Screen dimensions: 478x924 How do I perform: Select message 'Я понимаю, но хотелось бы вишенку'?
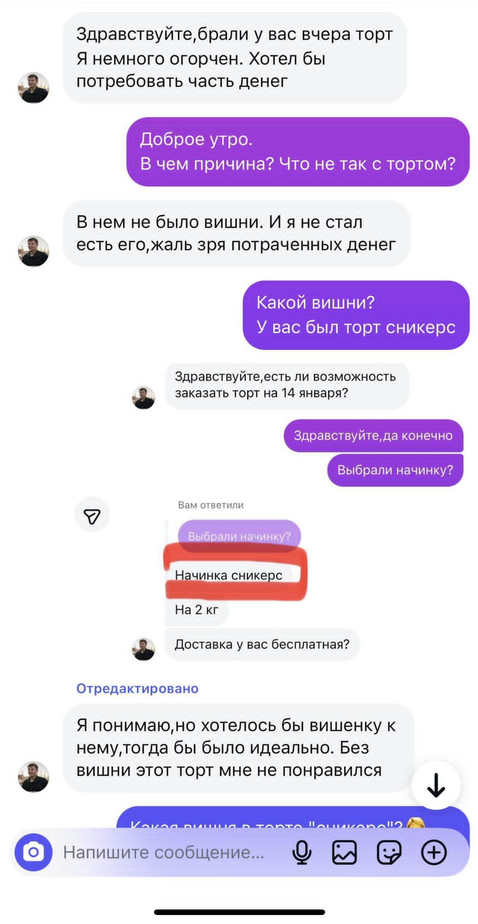pos(239,748)
